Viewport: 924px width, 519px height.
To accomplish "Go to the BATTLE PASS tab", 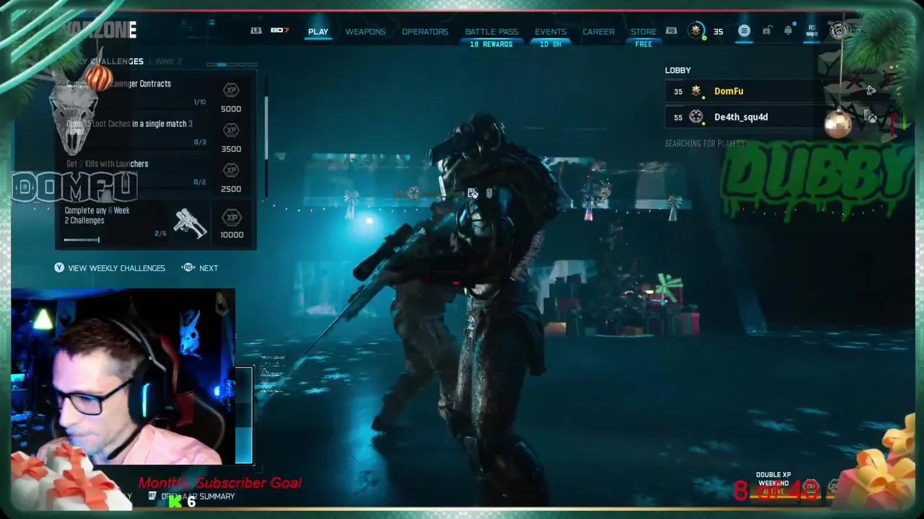I will [x=492, y=32].
